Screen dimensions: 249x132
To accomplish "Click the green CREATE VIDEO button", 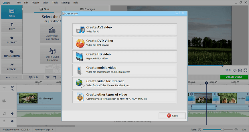I will (x=234, y=77).
